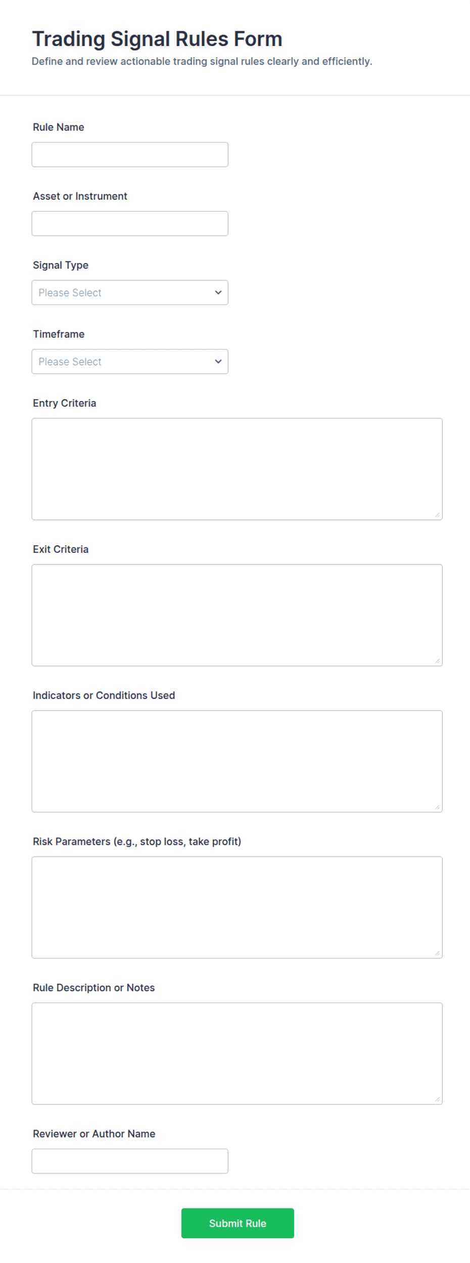Click the Rule Name text field
Viewport: 470px width, 1263px height.
coord(130,154)
